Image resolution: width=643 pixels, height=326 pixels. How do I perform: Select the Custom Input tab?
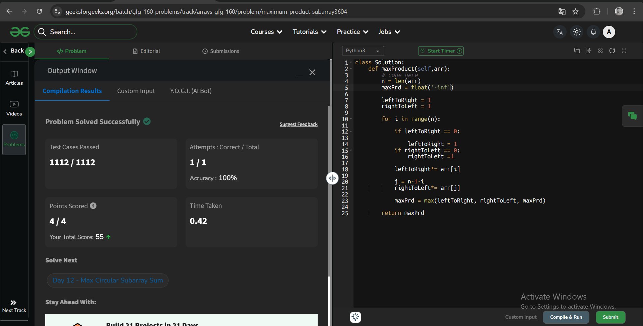click(x=136, y=91)
